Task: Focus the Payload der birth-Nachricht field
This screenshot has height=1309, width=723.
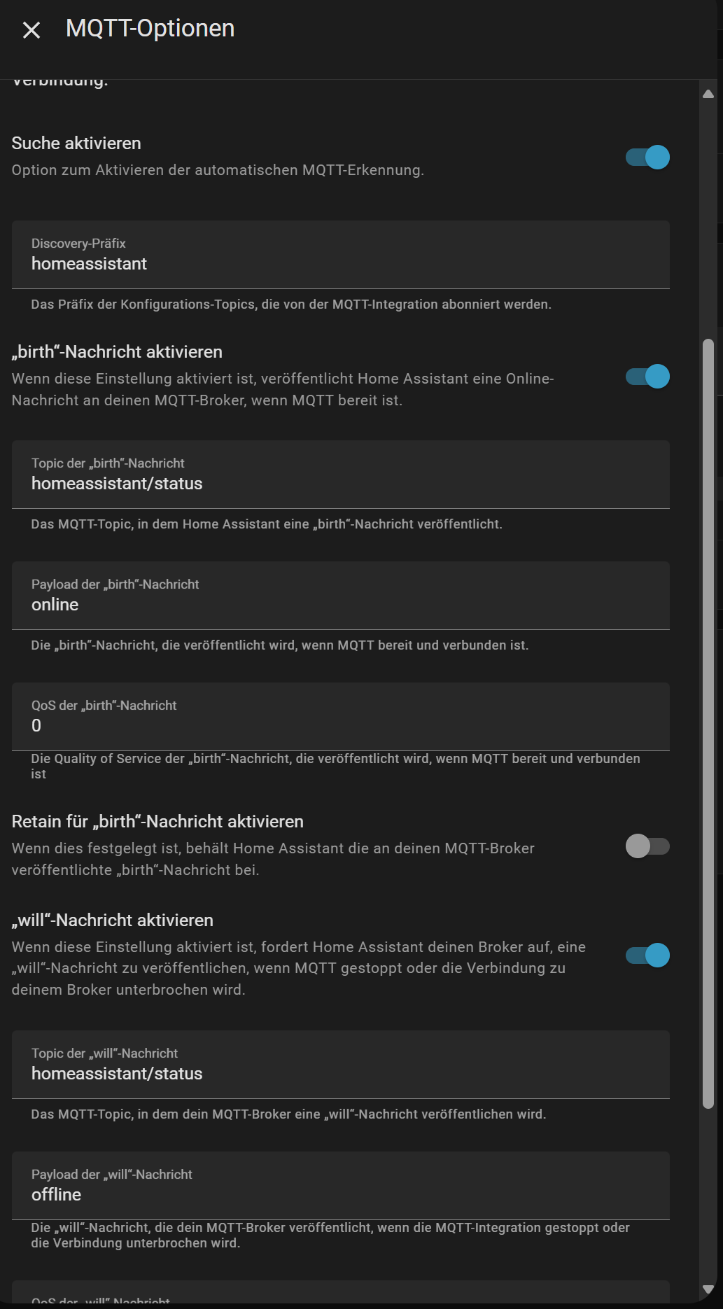Action: (x=340, y=596)
